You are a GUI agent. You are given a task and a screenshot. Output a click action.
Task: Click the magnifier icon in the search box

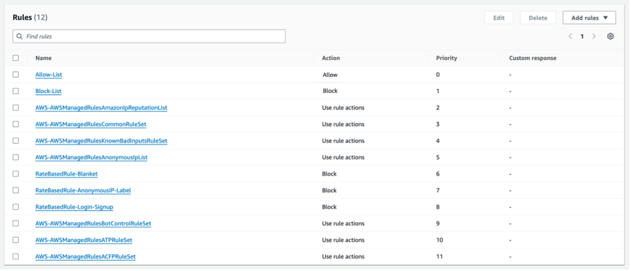tap(20, 36)
